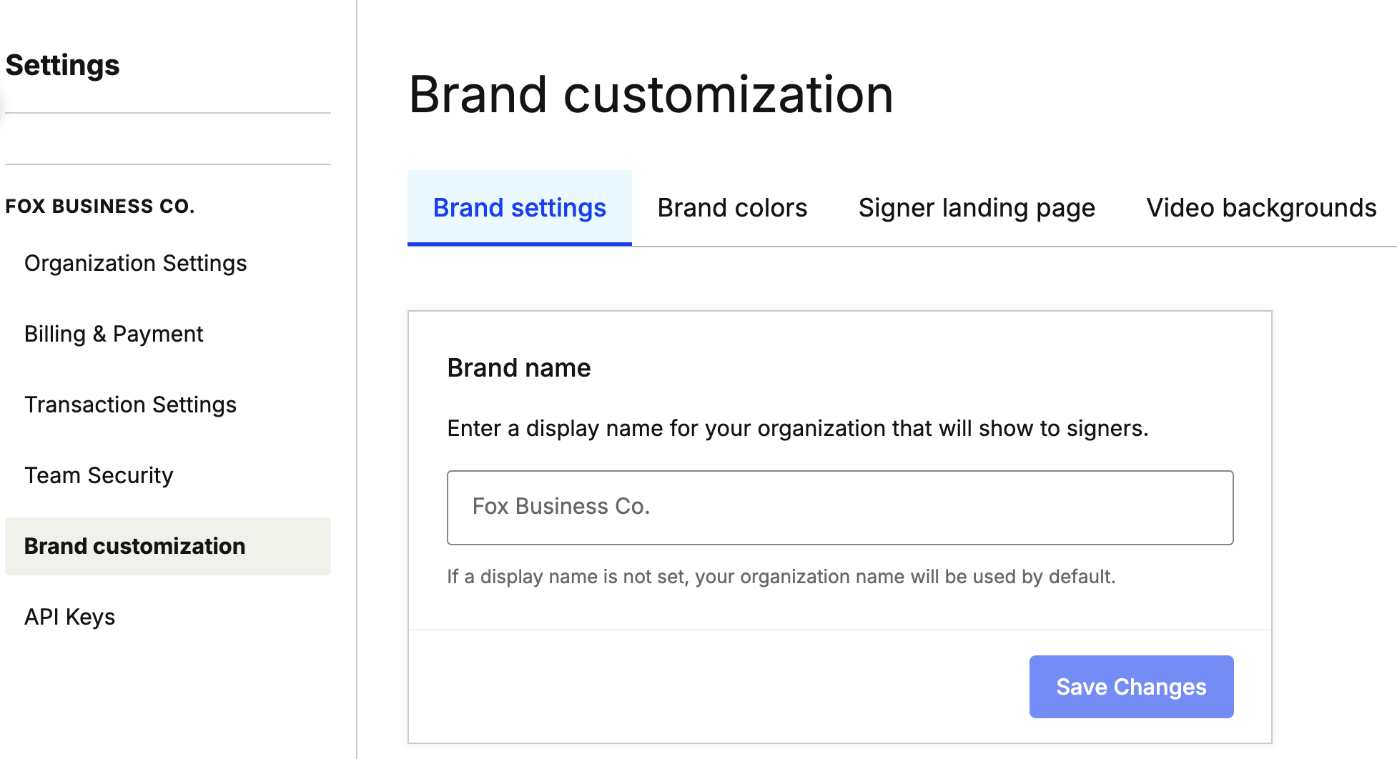Click the Brand name section heading
The width and height of the screenshot is (1397, 759).
tap(519, 368)
